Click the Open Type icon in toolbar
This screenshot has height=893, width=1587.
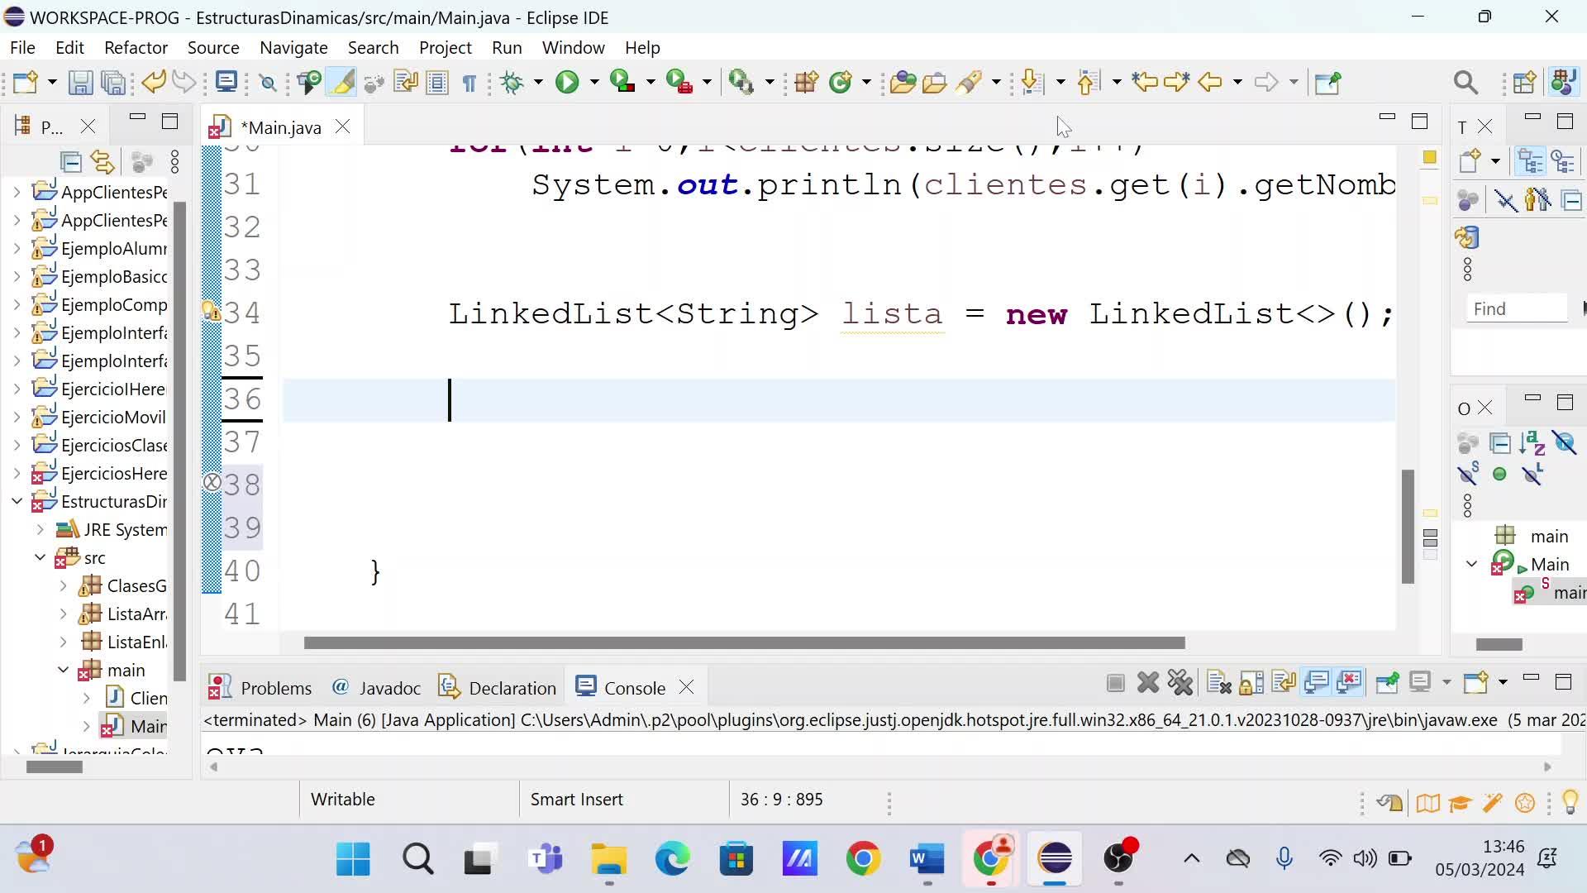pyautogui.click(x=903, y=82)
